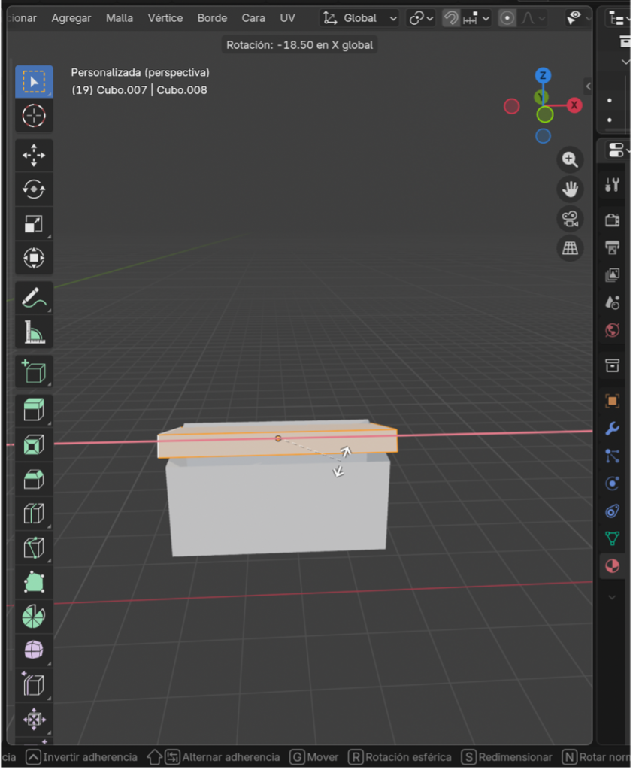633x770 pixels.
Task: Open the Modifiers wrench properties tab
Action: (612, 429)
